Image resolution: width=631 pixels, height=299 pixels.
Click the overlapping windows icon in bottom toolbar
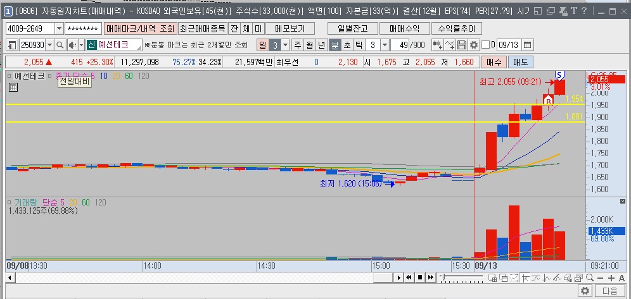pyautogui.click(x=504, y=278)
